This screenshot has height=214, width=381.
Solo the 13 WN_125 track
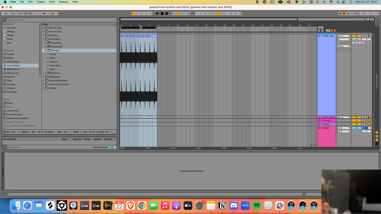click(x=364, y=36)
